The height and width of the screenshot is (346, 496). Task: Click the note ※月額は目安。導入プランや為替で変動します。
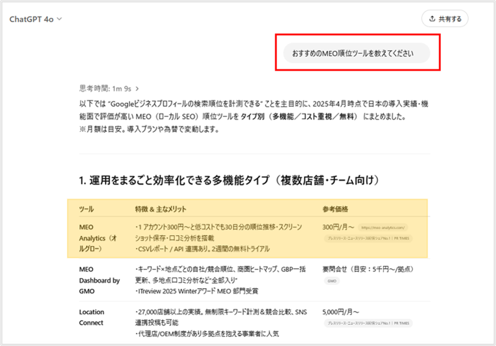click(149, 129)
